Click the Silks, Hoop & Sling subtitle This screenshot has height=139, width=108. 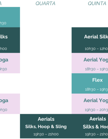46,127
